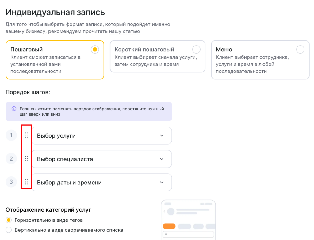Click the magnifier icon in the preview search bar
314x240 pixels.
tap(166, 234)
